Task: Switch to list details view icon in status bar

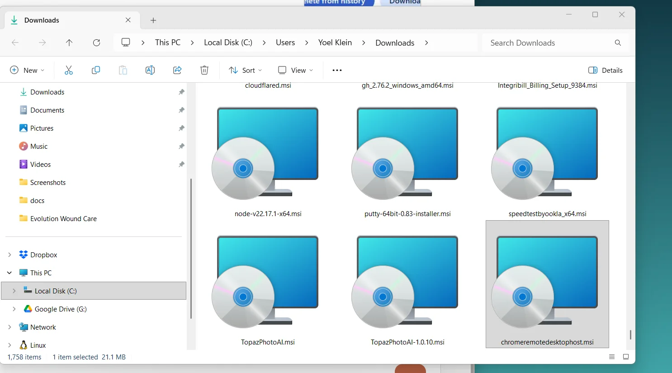Action: [612, 357]
